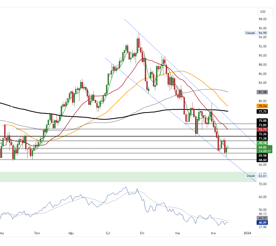This screenshot has width=276, height=246.
Task: Click the 98.00 price scale tick
Action: point(262,19)
